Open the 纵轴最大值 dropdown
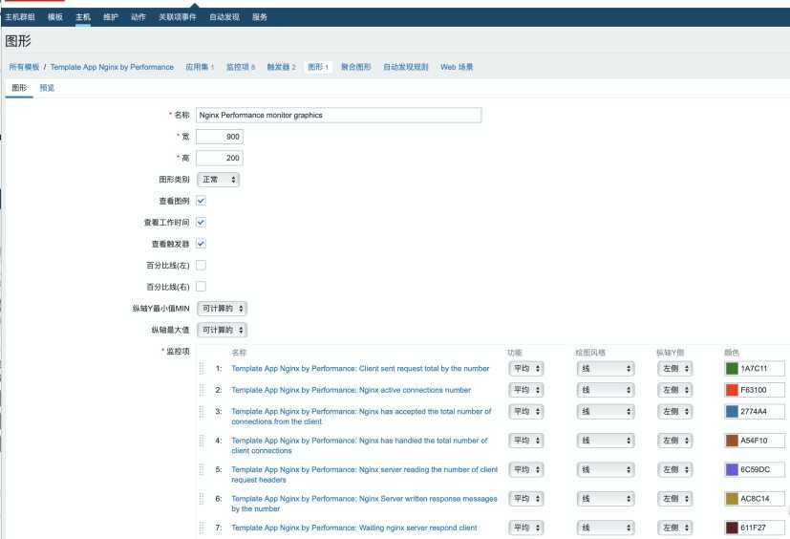Image resolution: width=790 pixels, height=539 pixels. pyautogui.click(x=222, y=330)
